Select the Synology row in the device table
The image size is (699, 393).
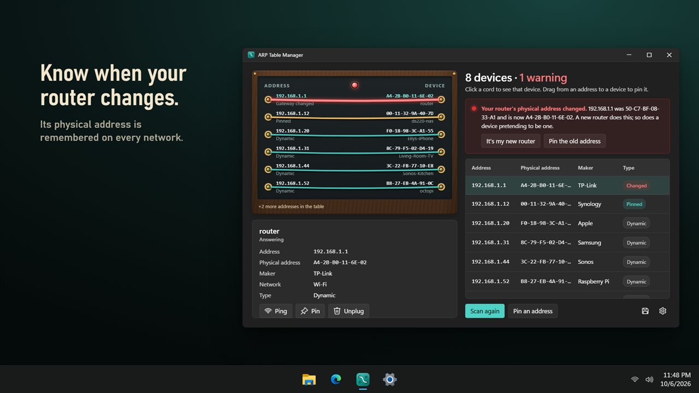567,204
